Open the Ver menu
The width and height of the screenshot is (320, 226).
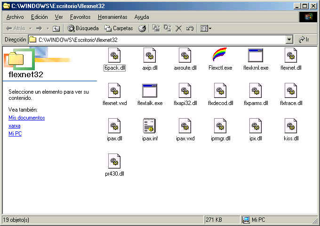[x=59, y=17]
